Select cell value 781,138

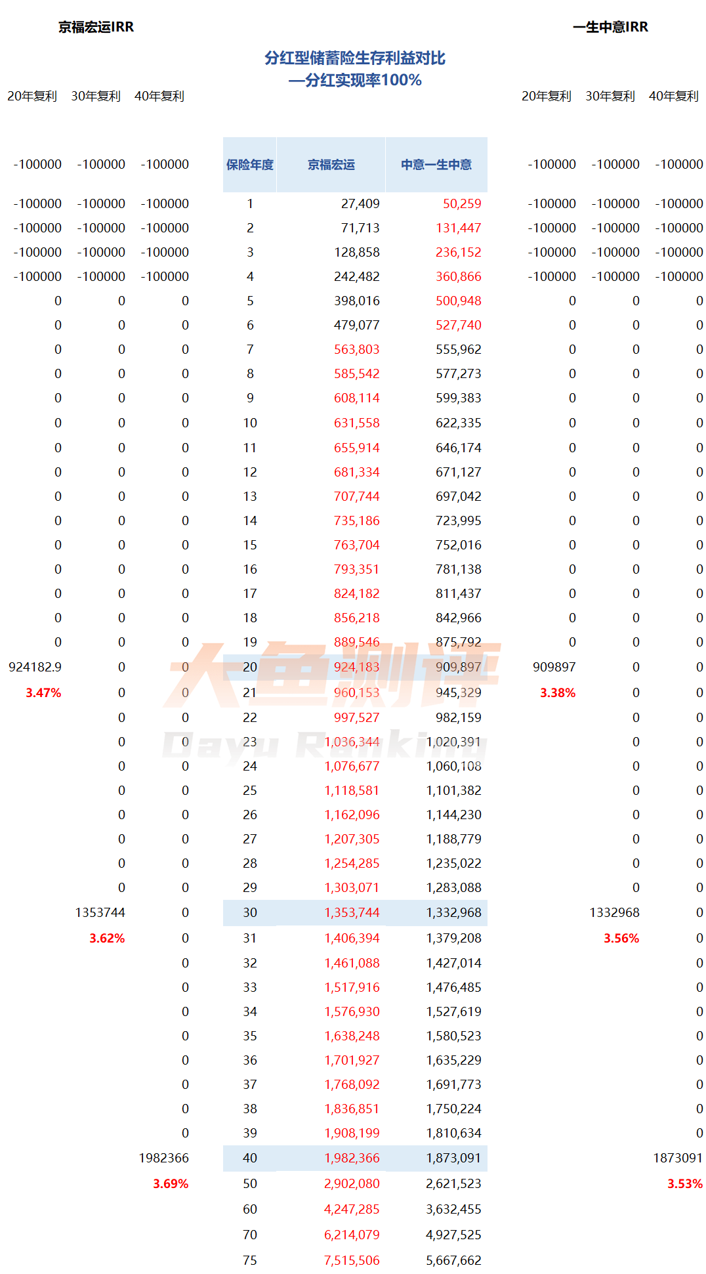pos(459,569)
